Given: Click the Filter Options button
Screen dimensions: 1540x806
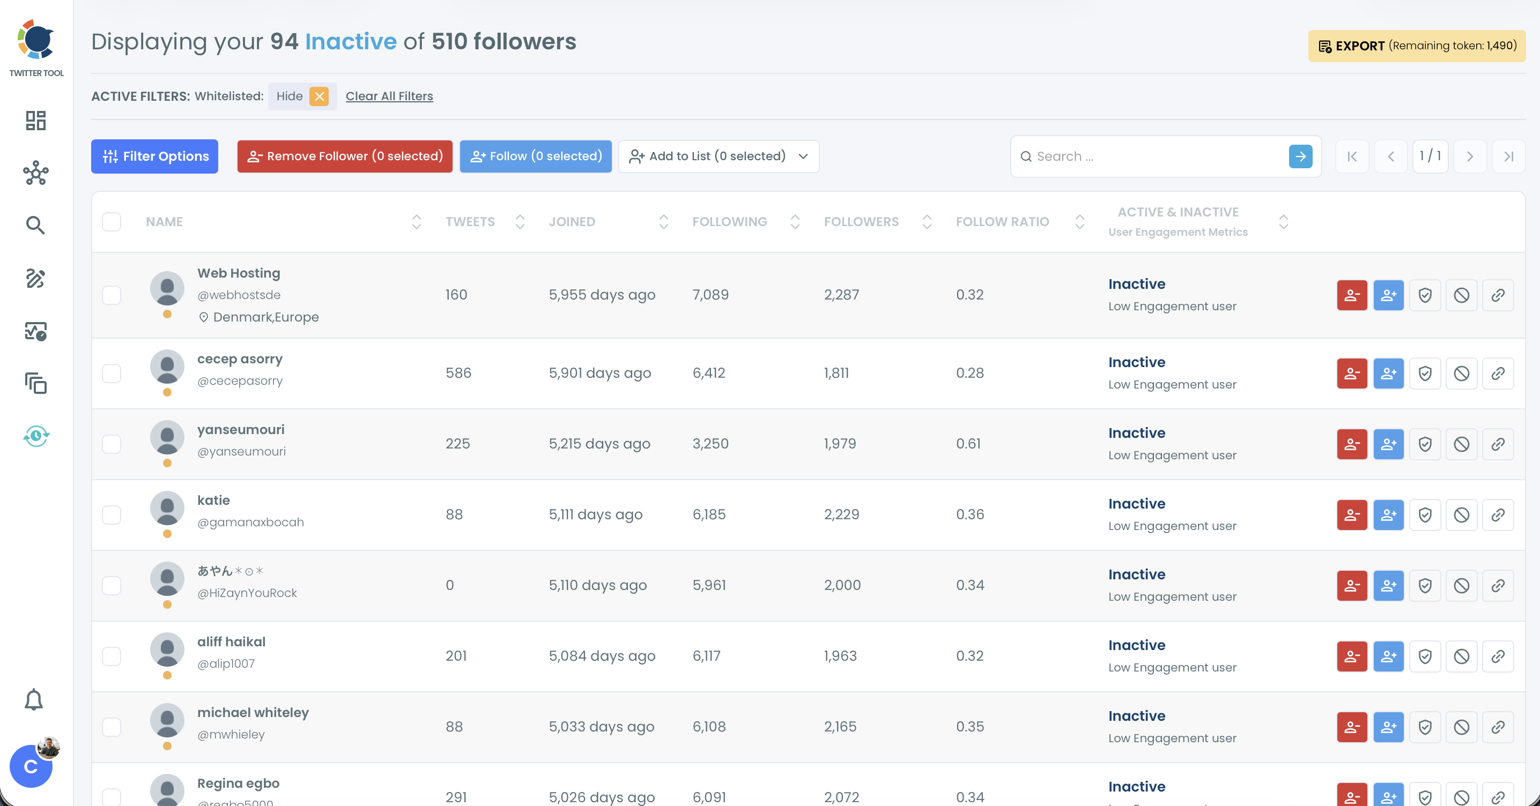Looking at the screenshot, I should click(155, 156).
